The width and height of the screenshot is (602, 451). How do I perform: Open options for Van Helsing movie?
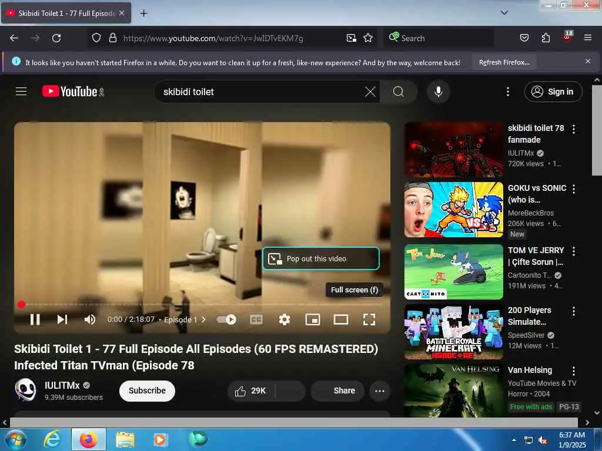[x=574, y=371]
